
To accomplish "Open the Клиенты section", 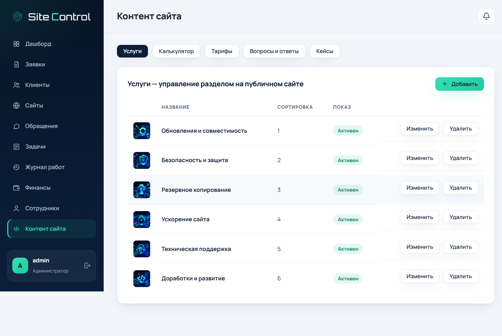I will [x=52, y=85].
